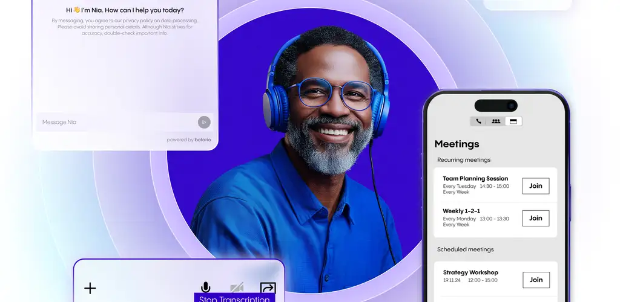This screenshot has height=302, width=620.
Task: Toggle the disabled camera icon
Action: (236, 288)
